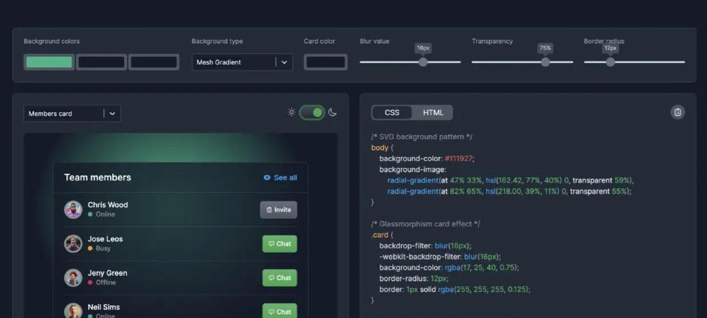Click the Blur value slider handle
707x318 pixels.
(423, 62)
